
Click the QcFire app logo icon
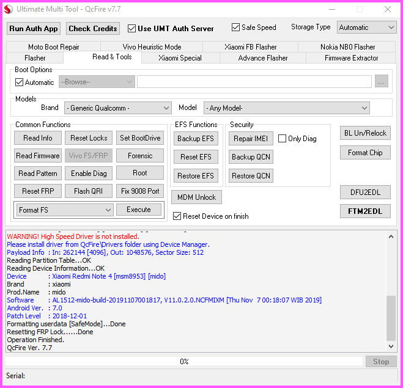[x=8, y=9]
